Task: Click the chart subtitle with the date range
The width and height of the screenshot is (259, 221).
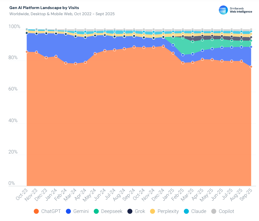Action: pos(62,14)
